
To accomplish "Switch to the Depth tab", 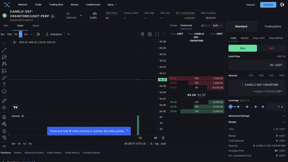I will (x=36, y=26).
